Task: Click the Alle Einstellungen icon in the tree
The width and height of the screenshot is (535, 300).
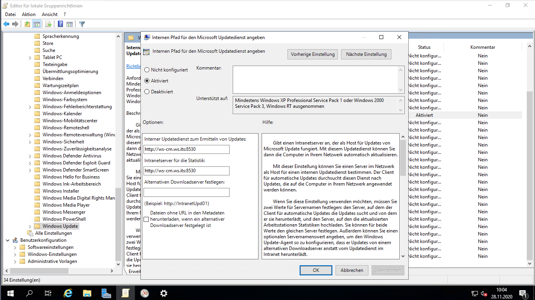Action: (x=30, y=233)
